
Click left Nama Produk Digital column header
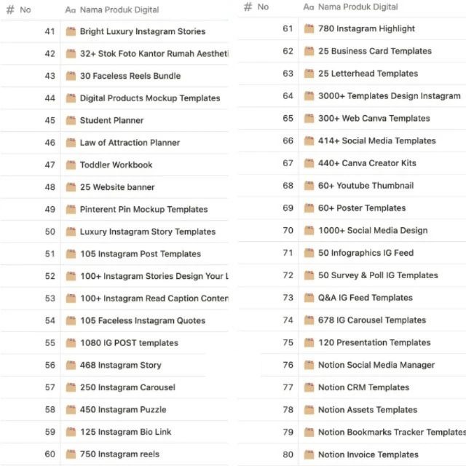tap(119, 10)
